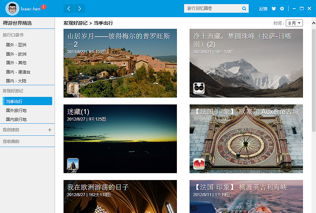Click 发现好游记 in the breadcrumb
This screenshot has width=316, height=213.
[x=76, y=23]
